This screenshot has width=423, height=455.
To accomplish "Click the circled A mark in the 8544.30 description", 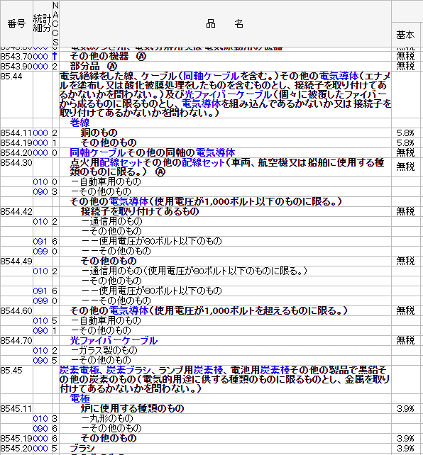I will coord(160,172).
